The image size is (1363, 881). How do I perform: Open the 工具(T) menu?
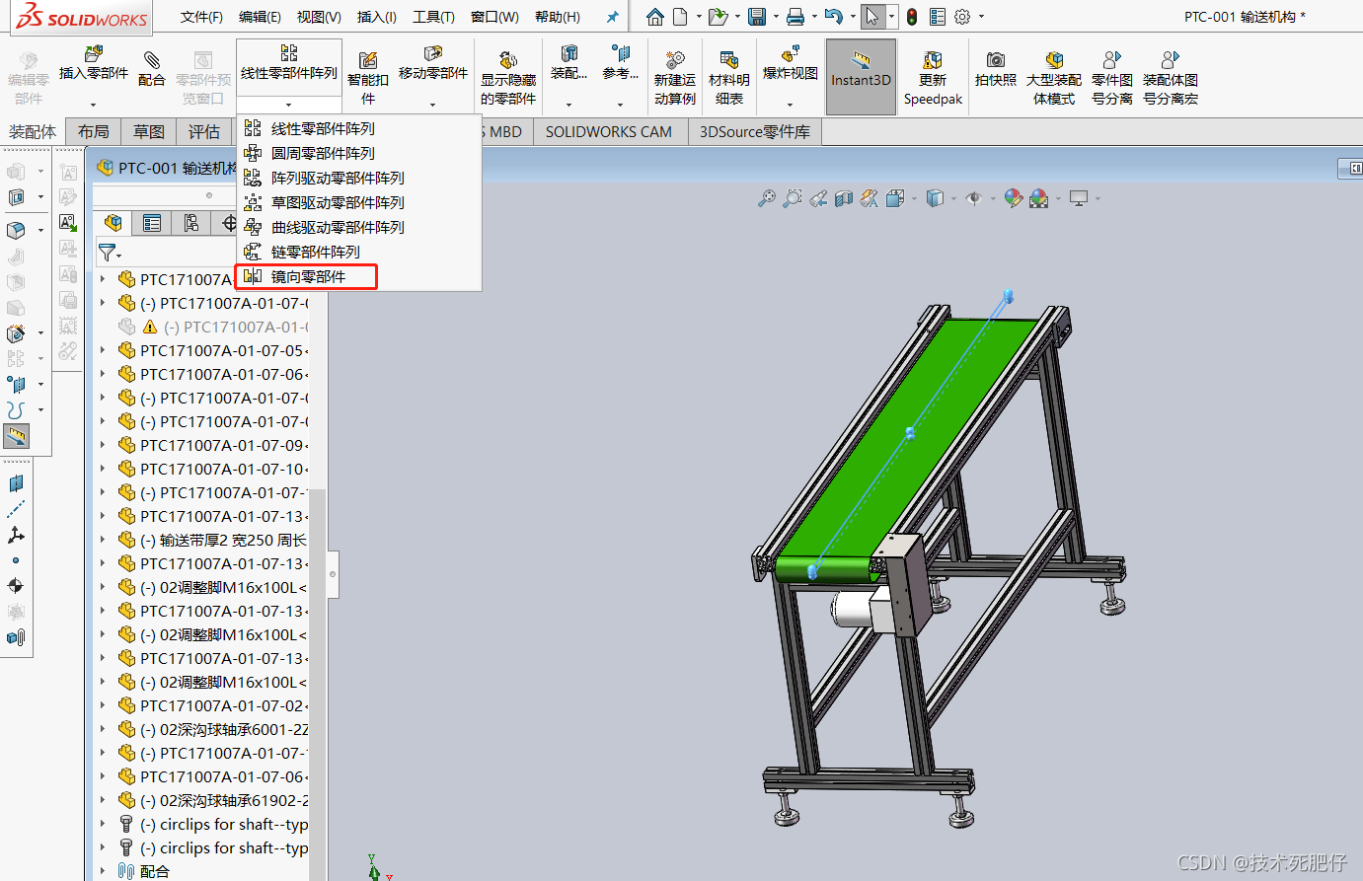433,17
